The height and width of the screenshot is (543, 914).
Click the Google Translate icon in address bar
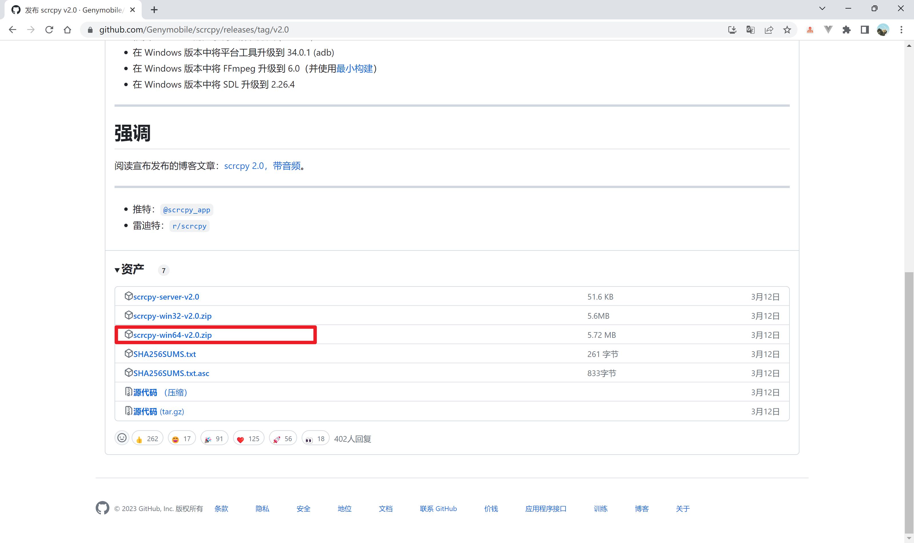(x=750, y=30)
